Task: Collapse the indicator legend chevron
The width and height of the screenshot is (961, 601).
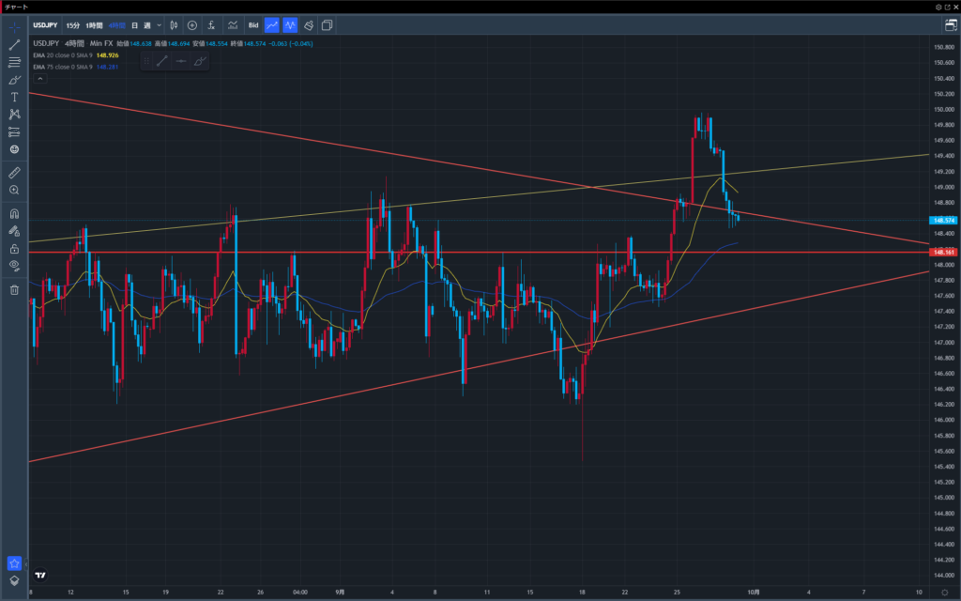Action: point(39,79)
